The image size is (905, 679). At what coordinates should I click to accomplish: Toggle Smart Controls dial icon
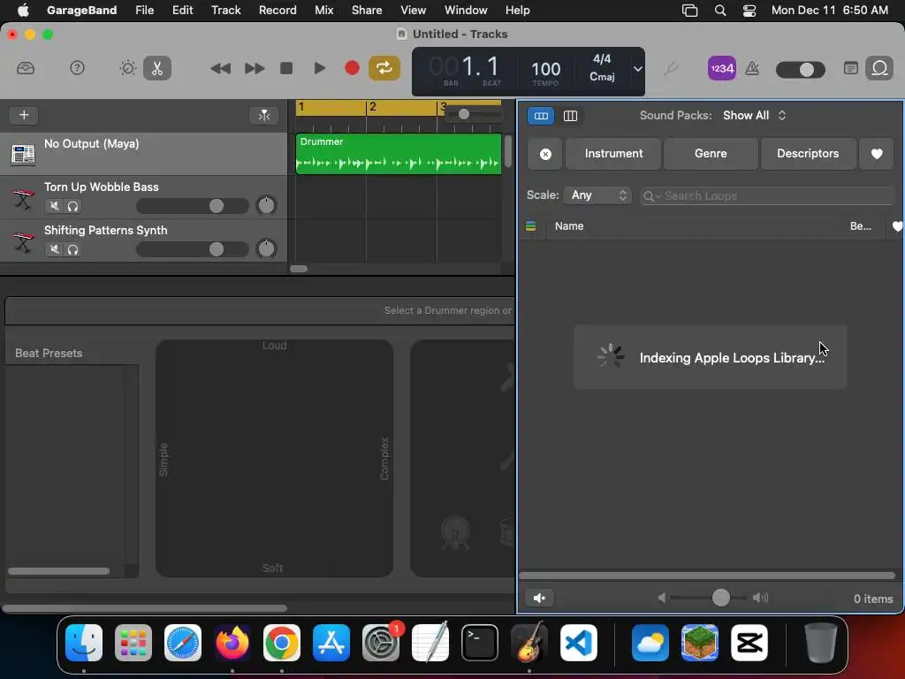coord(127,68)
